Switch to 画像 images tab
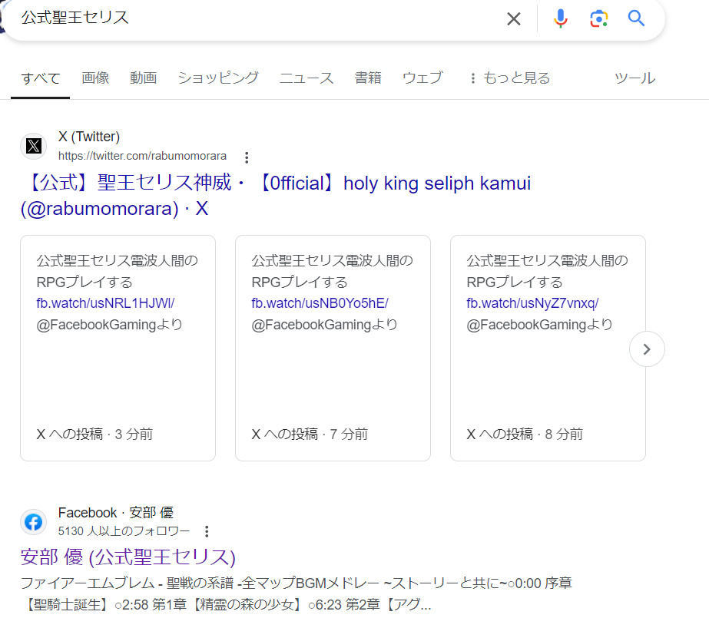 95,78
